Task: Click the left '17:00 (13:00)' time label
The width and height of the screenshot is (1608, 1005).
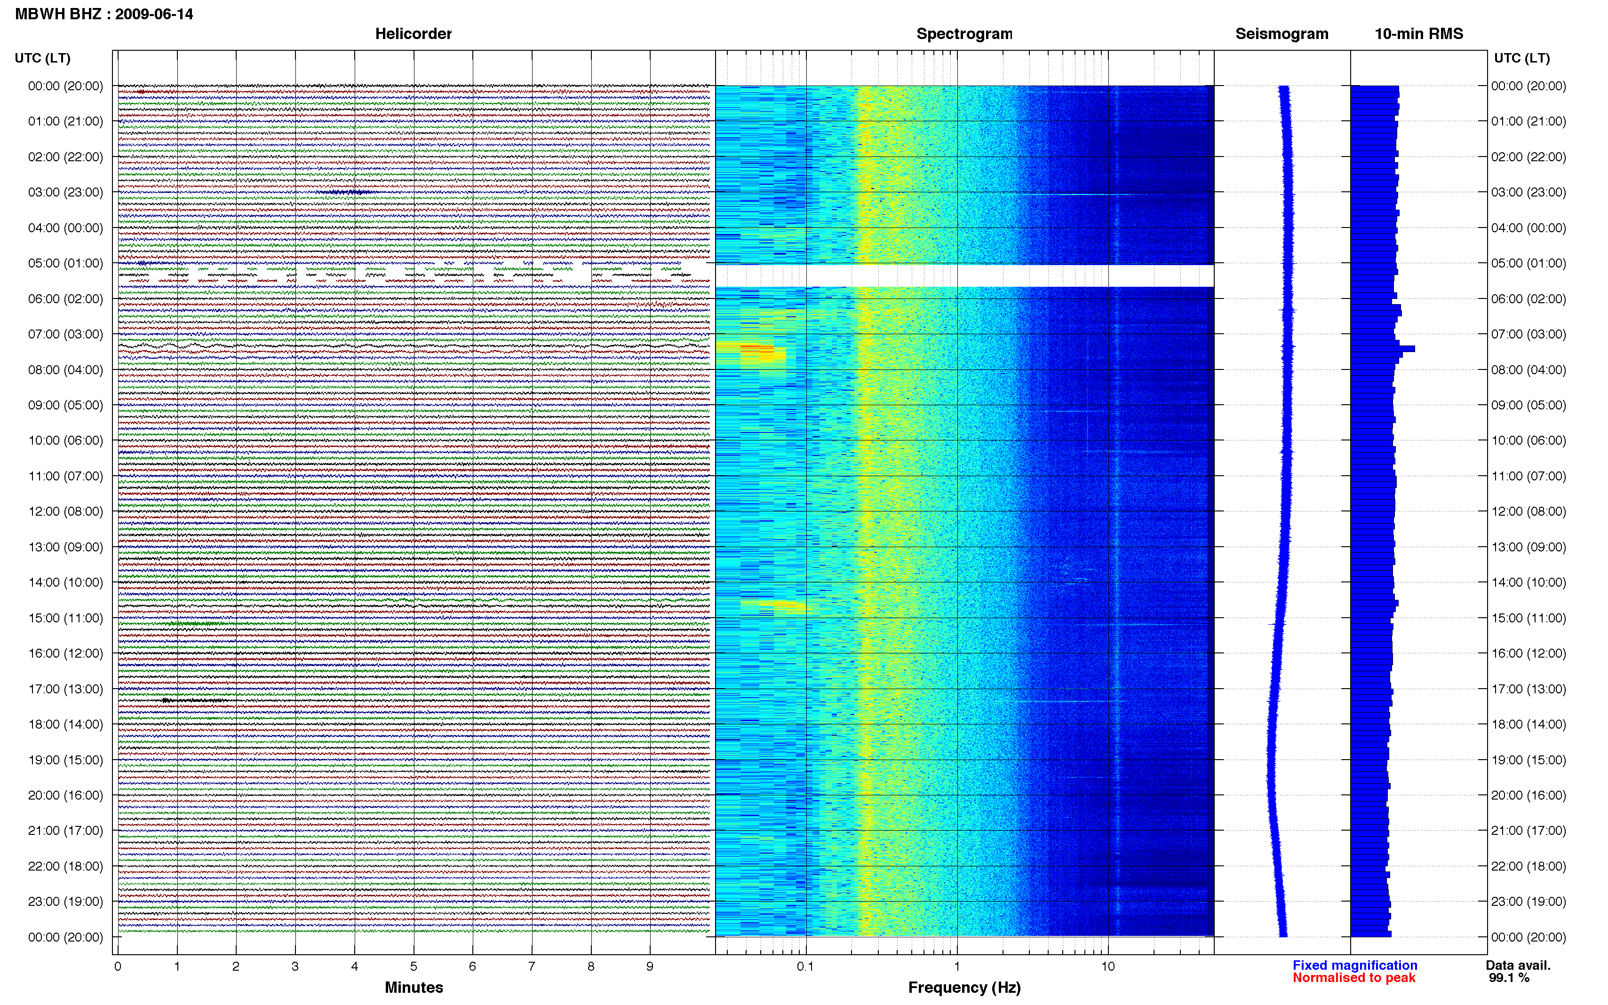Action: coord(65,689)
